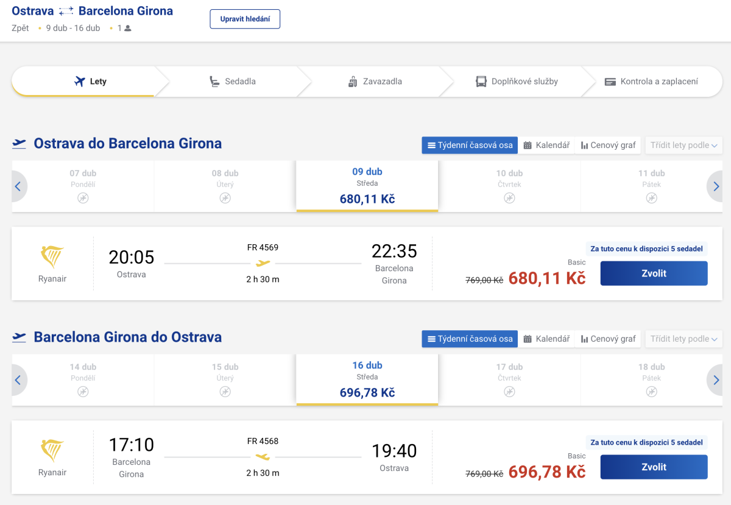
Task: Expand the return Třídit lety podle dropdown
Action: 683,339
